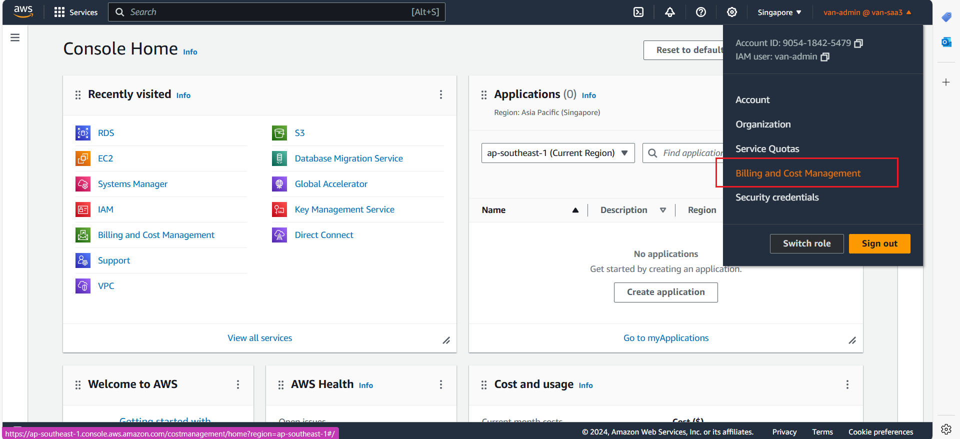Click the Key Management Service icon
This screenshot has width=960, height=439.
[279, 209]
